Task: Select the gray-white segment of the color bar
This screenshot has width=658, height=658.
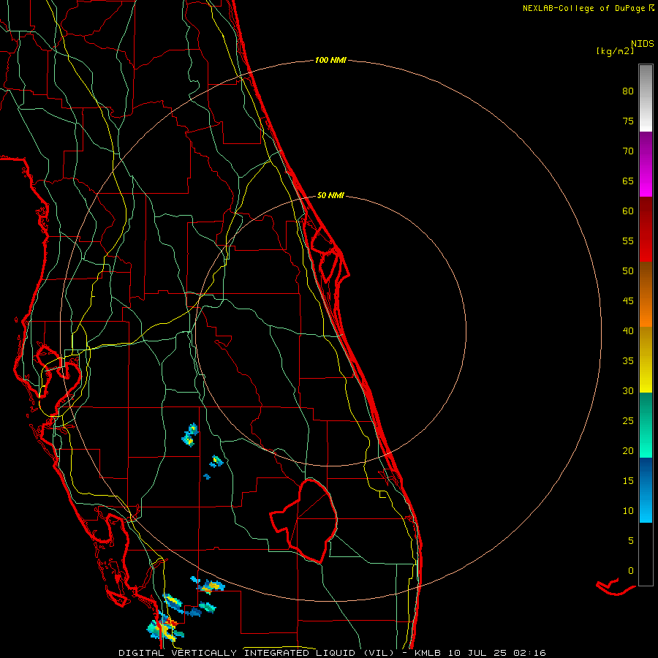Action: click(646, 98)
